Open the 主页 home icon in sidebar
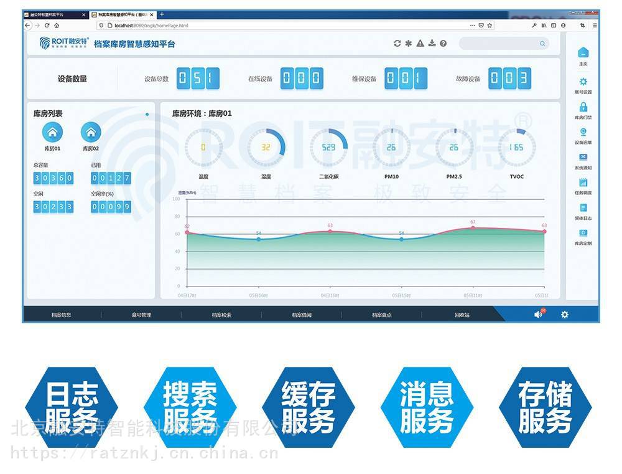This screenshot has height=474, width=622. pyautogui.click(x=583, y=54)
